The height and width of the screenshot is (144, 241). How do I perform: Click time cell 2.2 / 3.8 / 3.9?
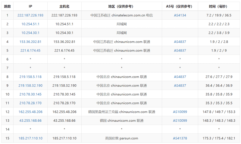(219, 33)
